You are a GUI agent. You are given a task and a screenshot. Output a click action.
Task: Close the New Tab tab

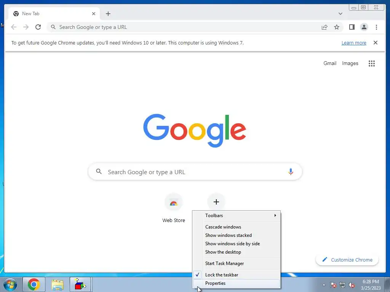click(94, 14)
